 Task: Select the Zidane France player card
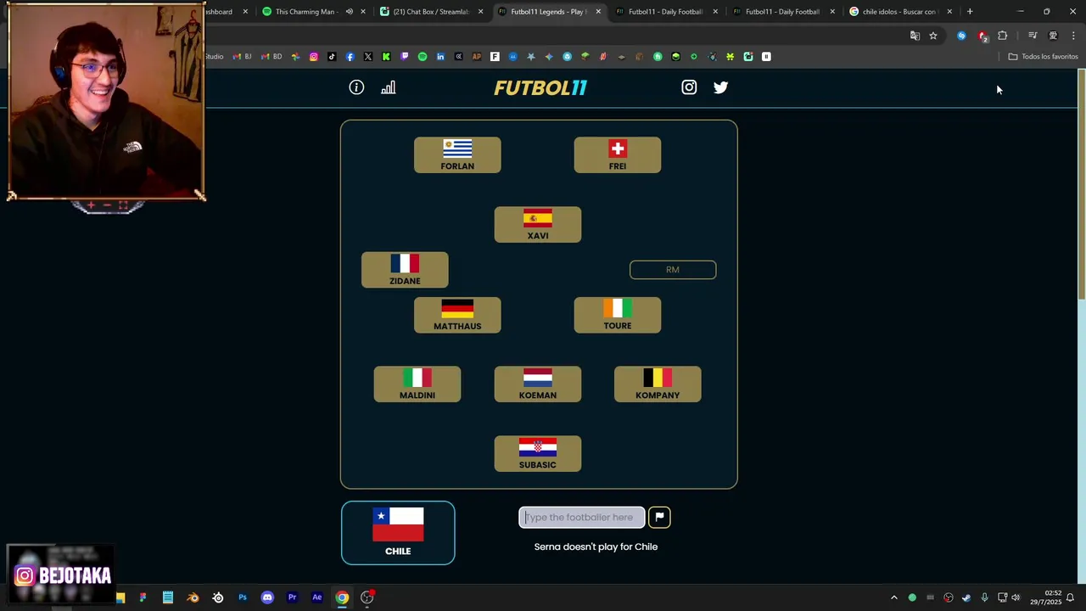pyautogui.click(x=405, y=270)
